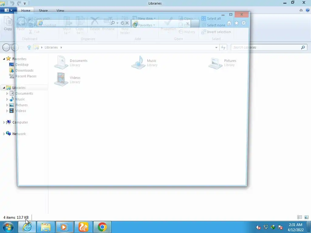Click the Up one level arrow
Image resolution: width=311 pixels, height=233 pixels.
pyautogui.click(x=29, y=47)
